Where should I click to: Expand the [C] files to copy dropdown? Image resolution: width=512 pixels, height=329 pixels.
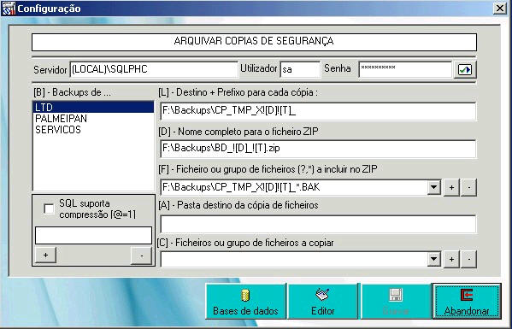pyautogui.click(x=433, y=259)
